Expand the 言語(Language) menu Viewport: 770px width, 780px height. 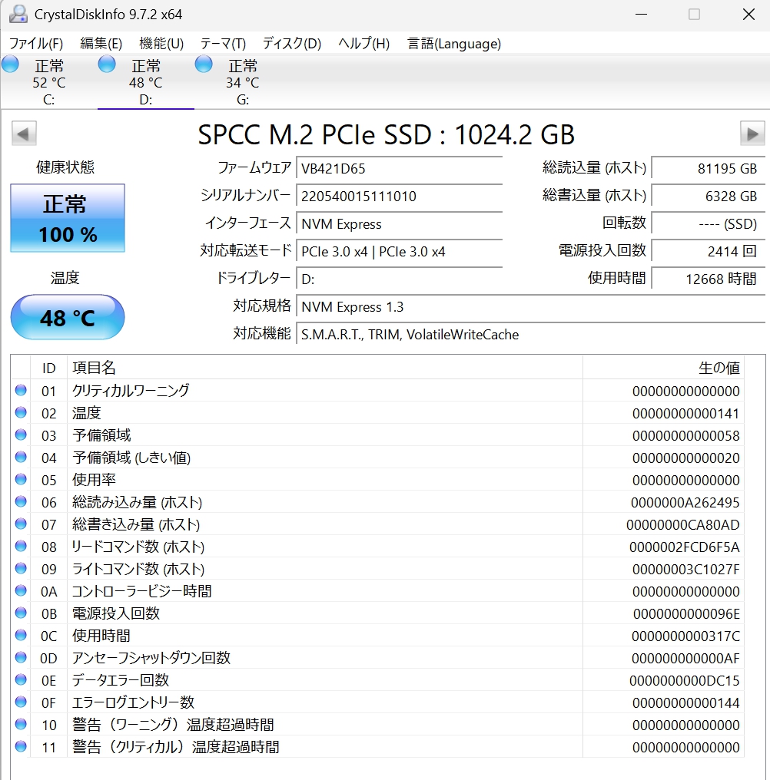click(x=453, y=44)
